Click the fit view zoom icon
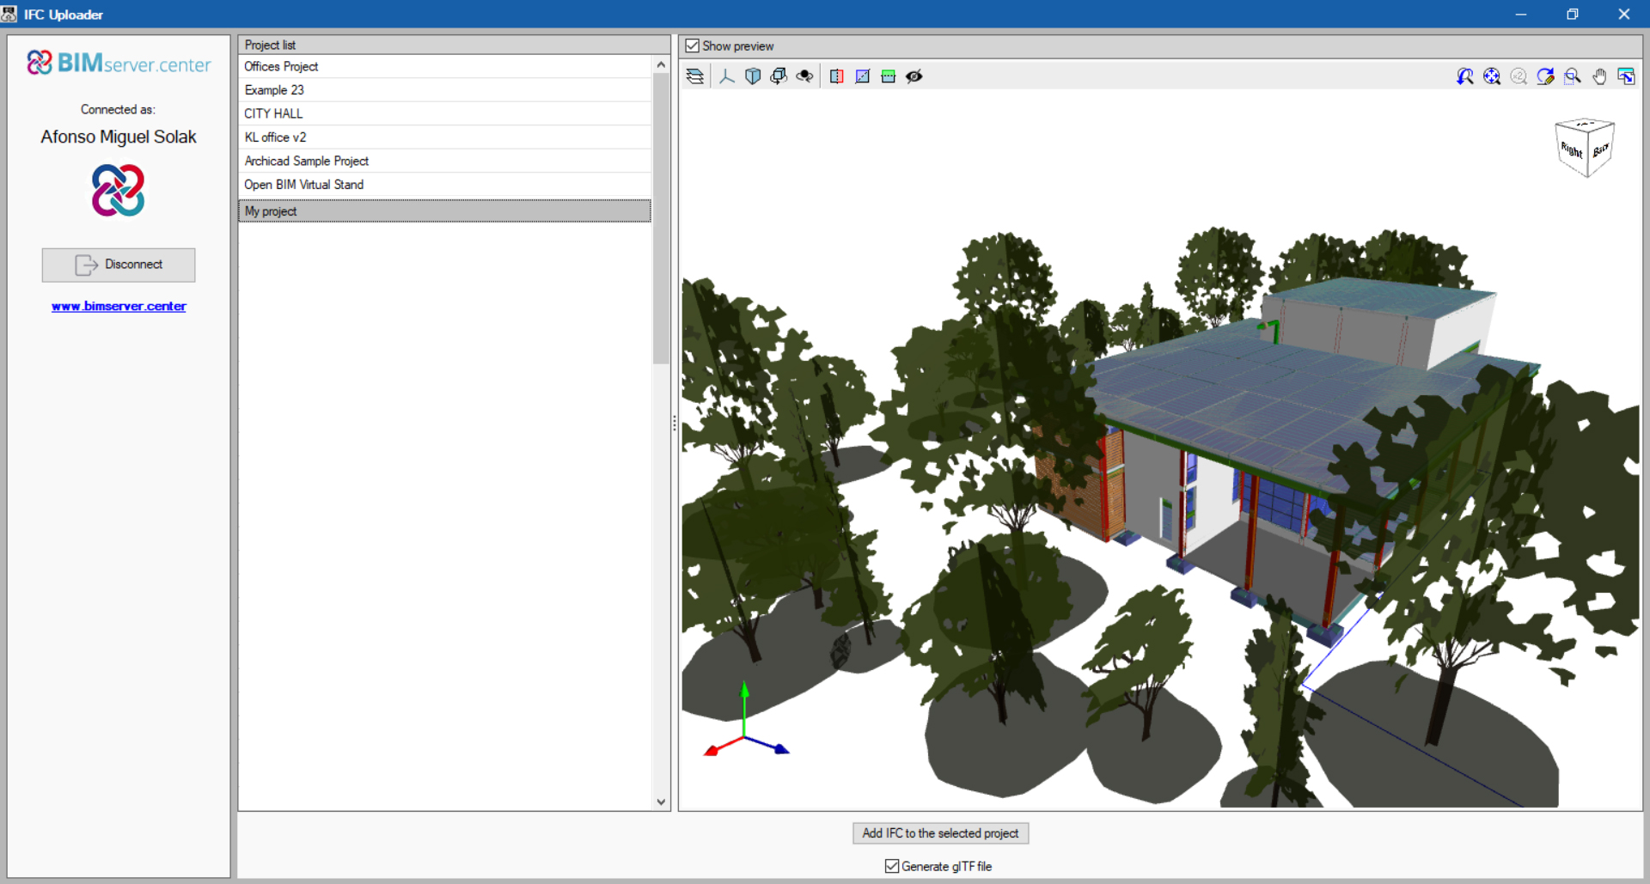 pyautogui.click(x=1492, y=76)
